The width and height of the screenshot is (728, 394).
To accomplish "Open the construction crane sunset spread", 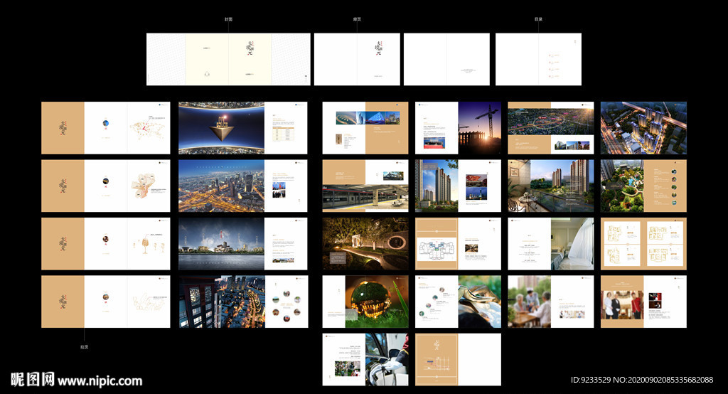I will 458,128.
